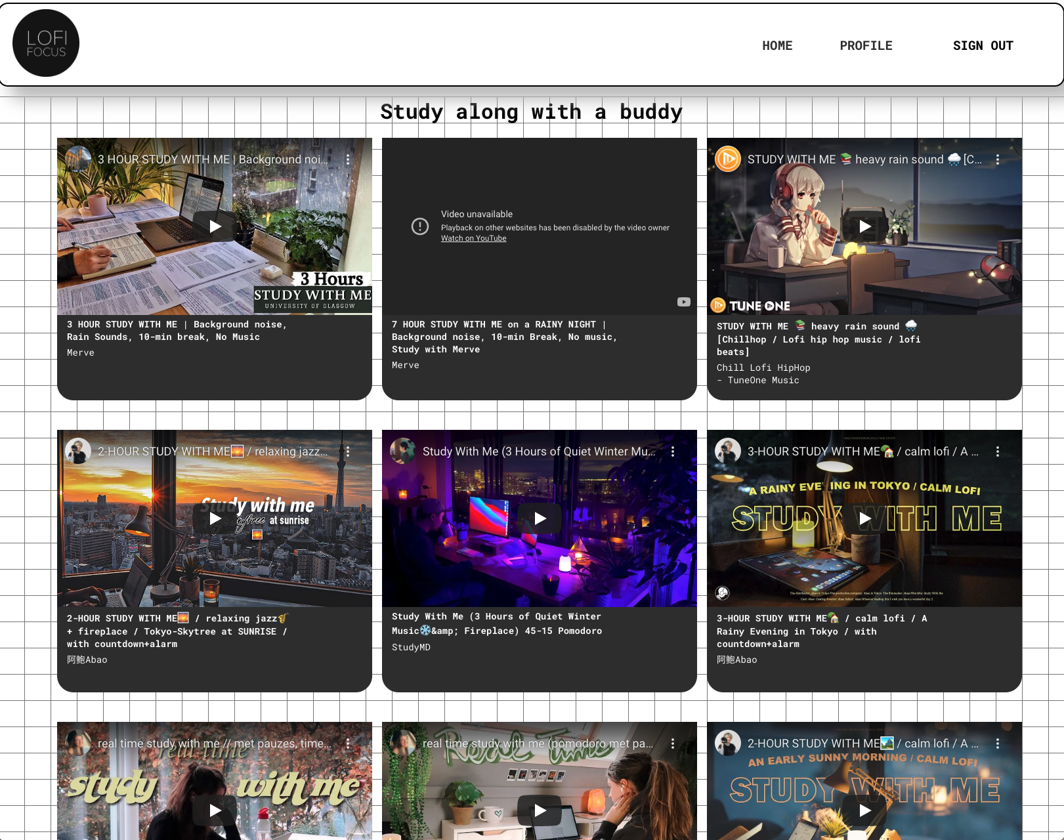The image size is (1064, 840).
Task: Open the PROFILE page
Action: (x=865, y=45)
